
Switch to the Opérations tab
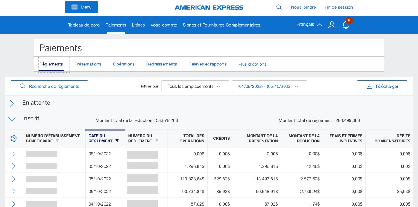[124, 64]
